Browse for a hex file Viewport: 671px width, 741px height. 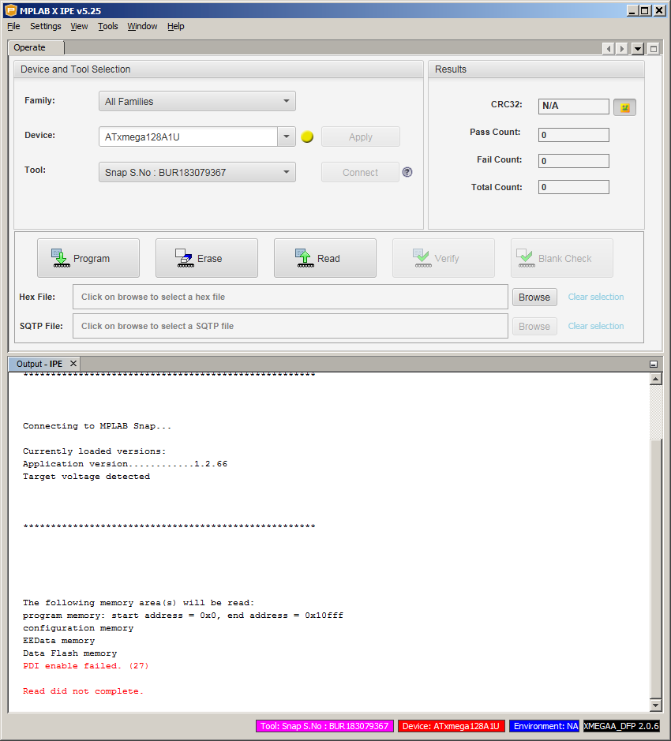(x=534, y=298)
